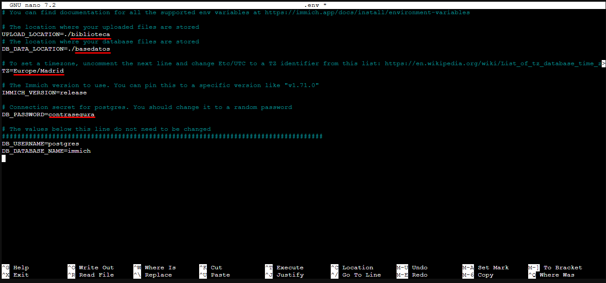The width and height of the screenshot is (606, 283).
Task: Click the Justify shortcut label
Action: coord(290,275)
